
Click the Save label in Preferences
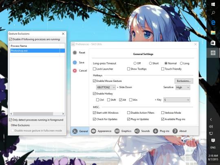pyautogui.click(x=81, y=62)
